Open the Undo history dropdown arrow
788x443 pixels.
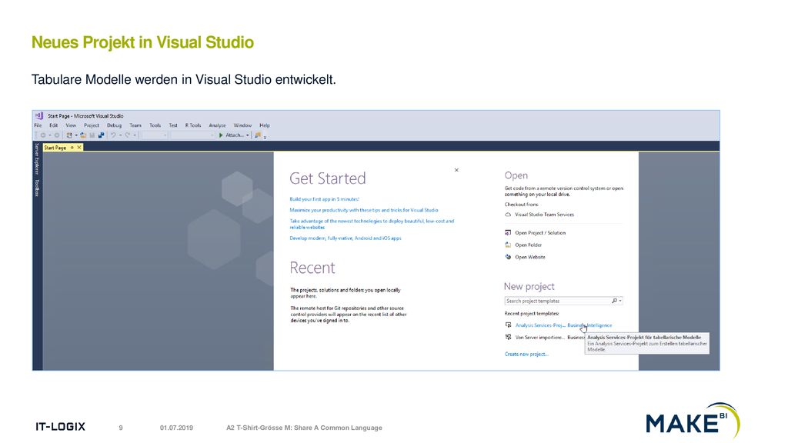click(120, 135)
